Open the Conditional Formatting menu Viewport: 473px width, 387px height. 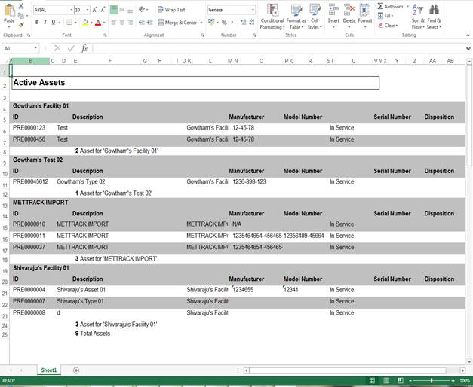click(x=272, y=17)
